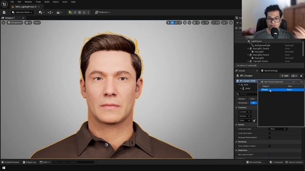305x171 pixels.
Task: Enable the LLink Face Head checkbox
Action: 269,133
